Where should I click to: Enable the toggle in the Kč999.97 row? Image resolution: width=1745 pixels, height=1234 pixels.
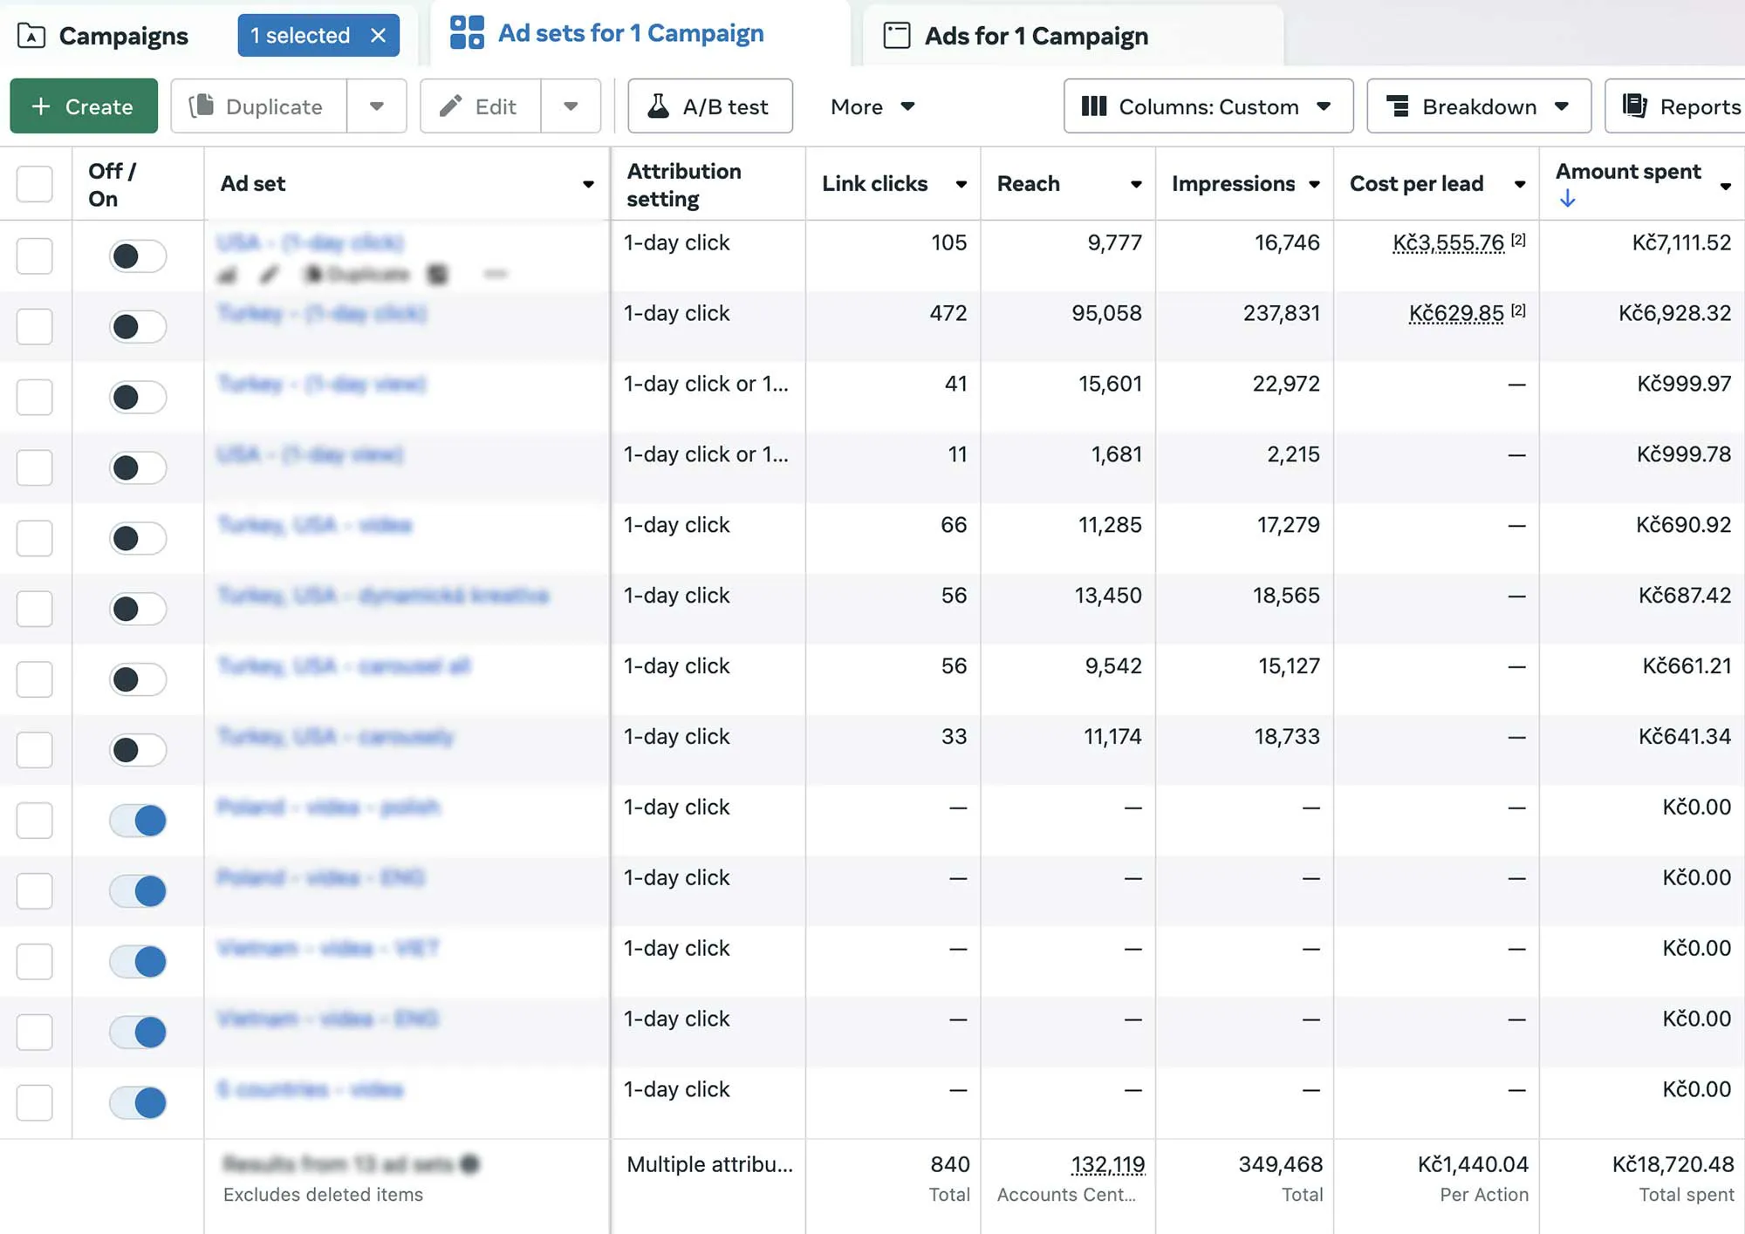(138, 398)
